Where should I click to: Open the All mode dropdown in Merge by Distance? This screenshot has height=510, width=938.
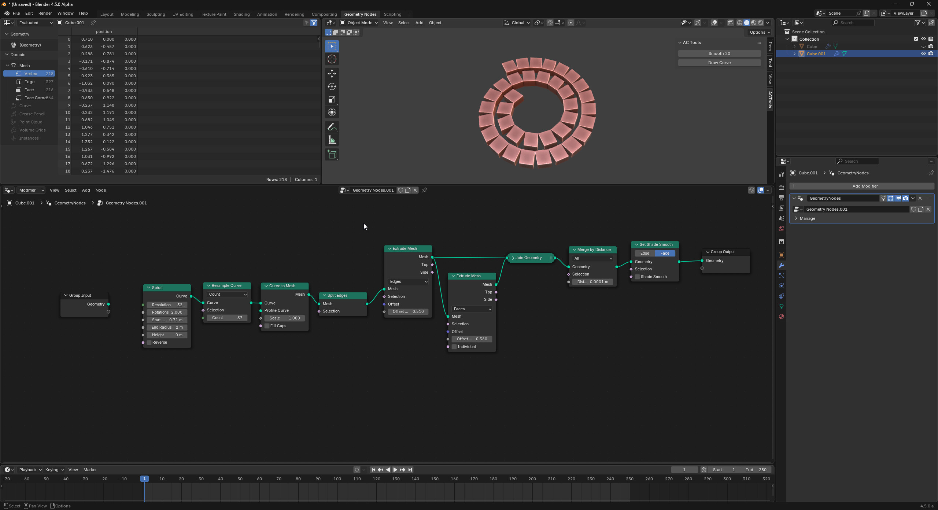(x=593, y=259)
